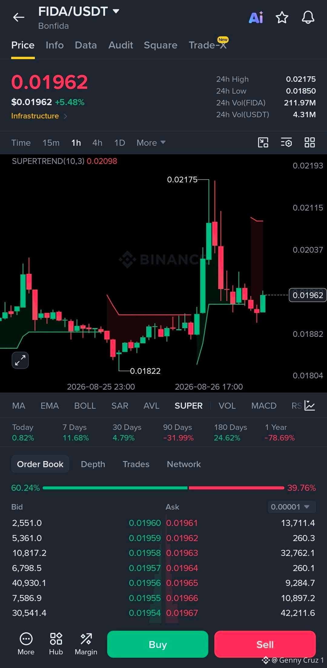
Task: Toggle the SUPER indicator
Action: 188,406
